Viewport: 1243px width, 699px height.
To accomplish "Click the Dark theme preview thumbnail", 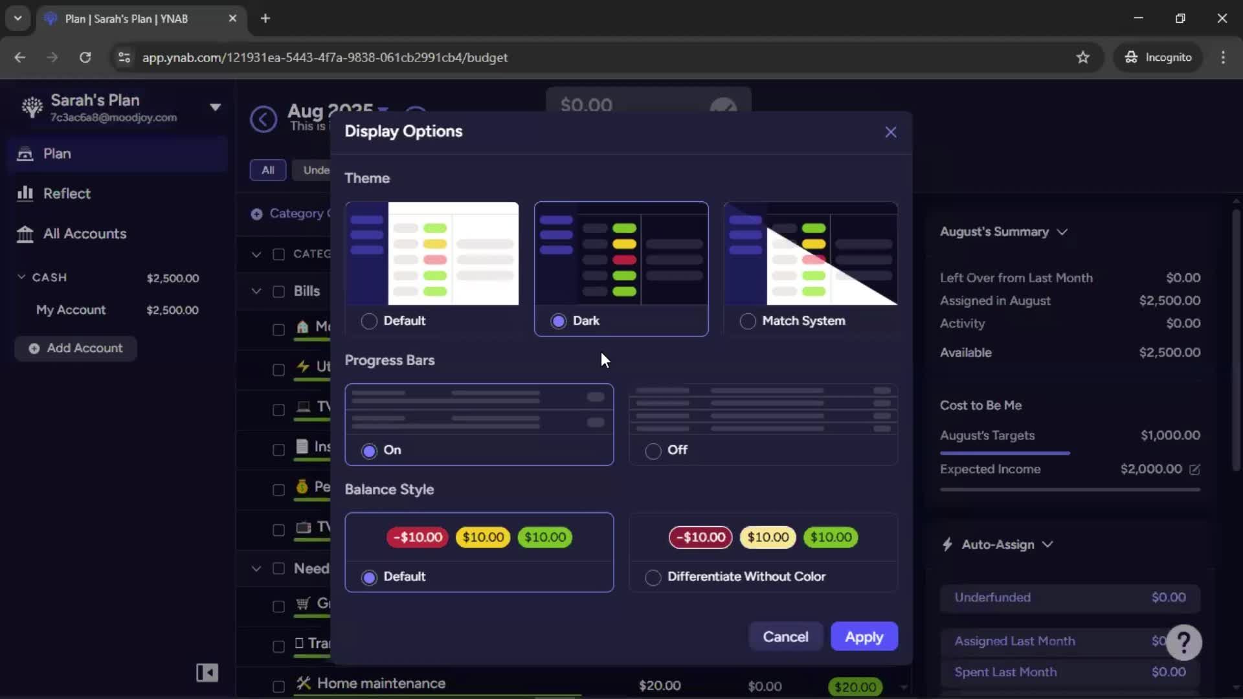I will click(x=621, y=253).
